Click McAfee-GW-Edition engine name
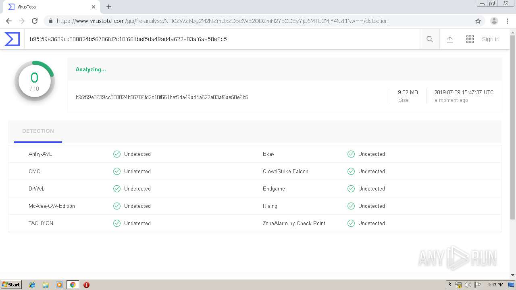Image resolution: width=516 pixels, height=290 pixels. point(52,206)
